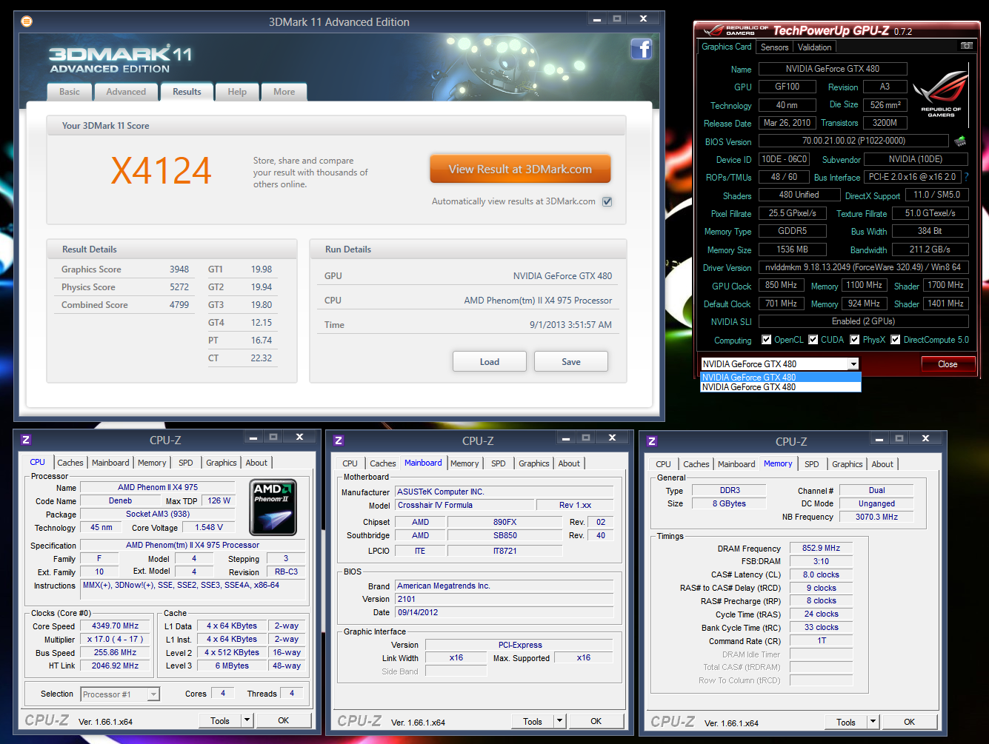Click the ROG logo in GPU-Z
Screen dimensions: 989x744
[941, 93]
